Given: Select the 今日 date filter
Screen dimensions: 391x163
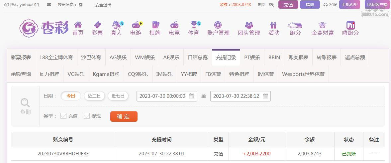Looking at the screenshot, I should 71,96.
